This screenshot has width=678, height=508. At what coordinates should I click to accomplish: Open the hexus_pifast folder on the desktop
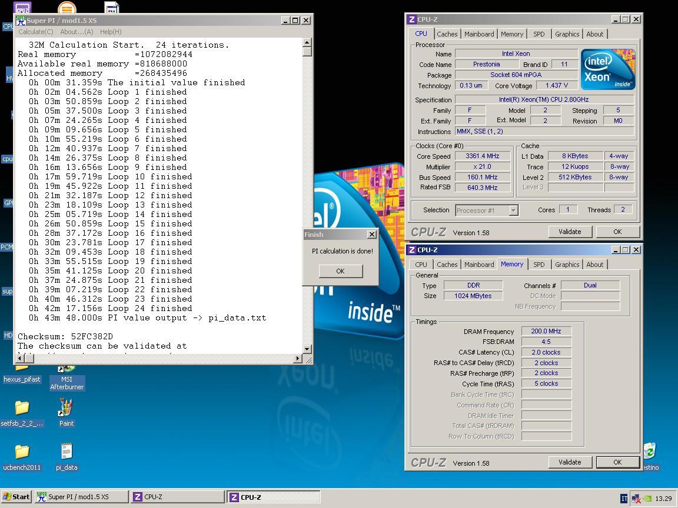tap(22, 375)
